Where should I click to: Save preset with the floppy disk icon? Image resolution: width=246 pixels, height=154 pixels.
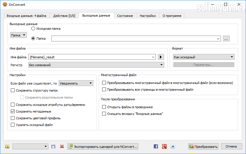pyautogui.click(x=53, y=146)
